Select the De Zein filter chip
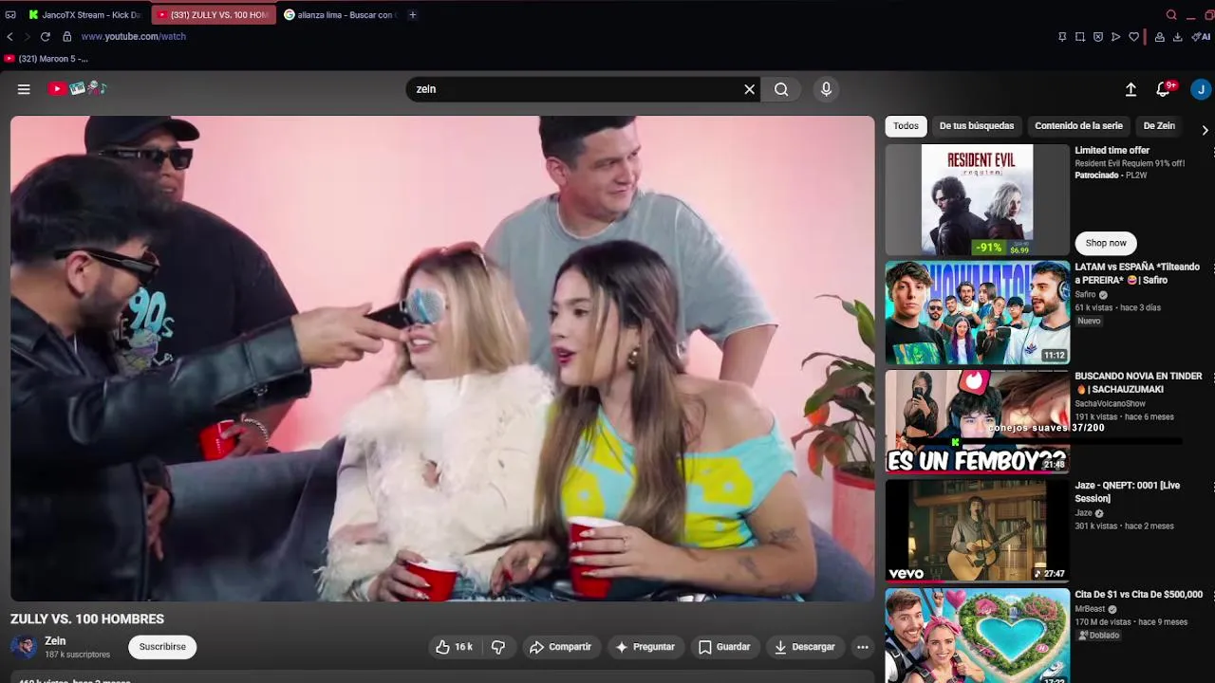 pos(1159,126)
